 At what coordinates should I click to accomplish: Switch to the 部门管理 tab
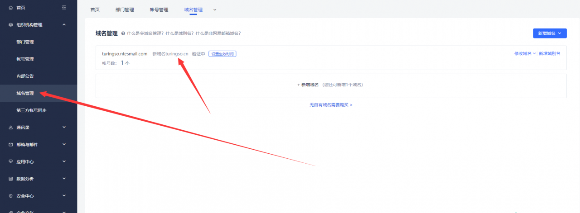(125, 9)
